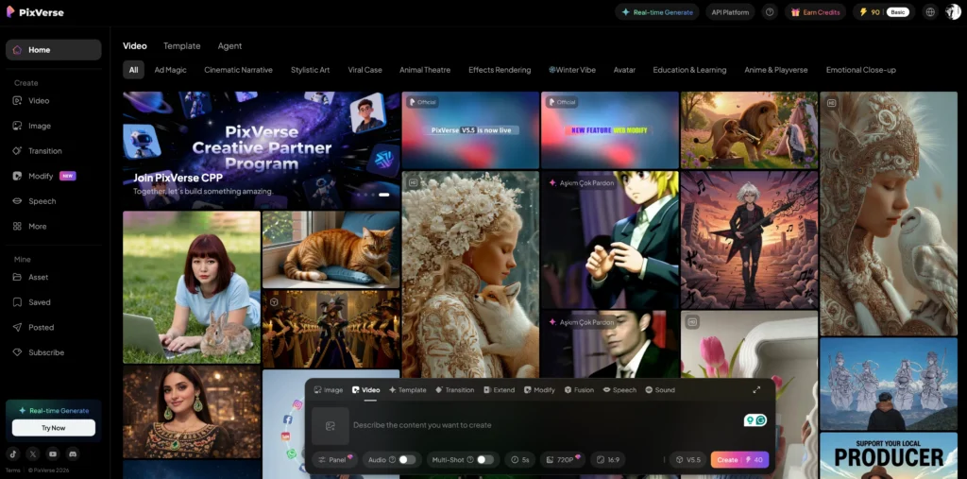Select the Winter Vibe category filter
This screenshot has height=479, width=967.
pyautogui.click(x=572, y=70)
